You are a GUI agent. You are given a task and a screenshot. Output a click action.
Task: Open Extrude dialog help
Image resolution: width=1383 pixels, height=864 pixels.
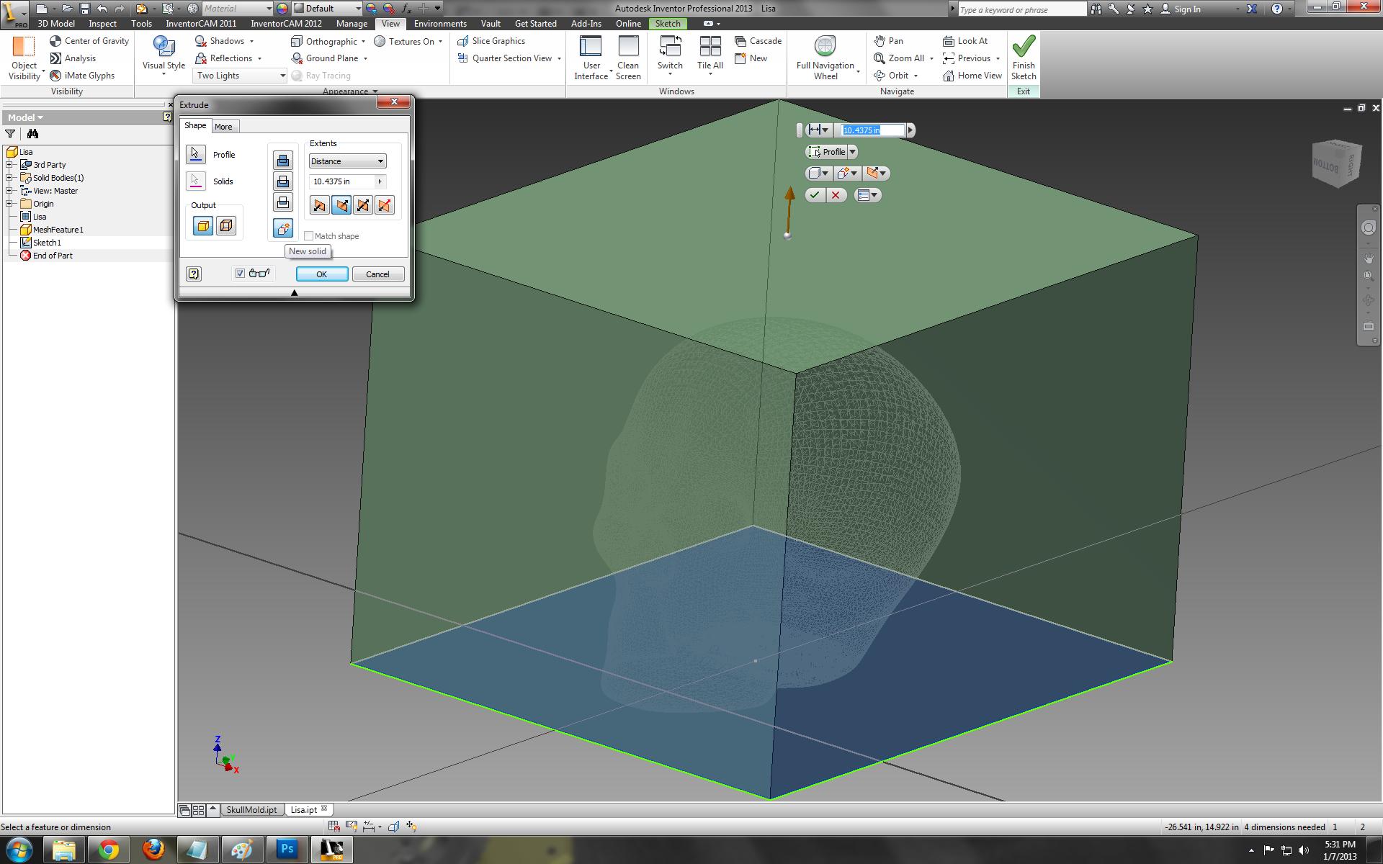pyautogui.click(x=194, y=274)
